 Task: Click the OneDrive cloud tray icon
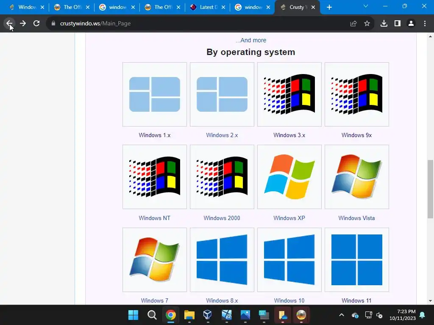355,315
